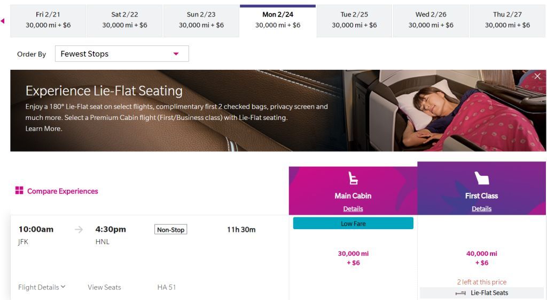Select the Sun 2/23 date tab
Screen dimensions: 547x300
click(x=201, y=21)
